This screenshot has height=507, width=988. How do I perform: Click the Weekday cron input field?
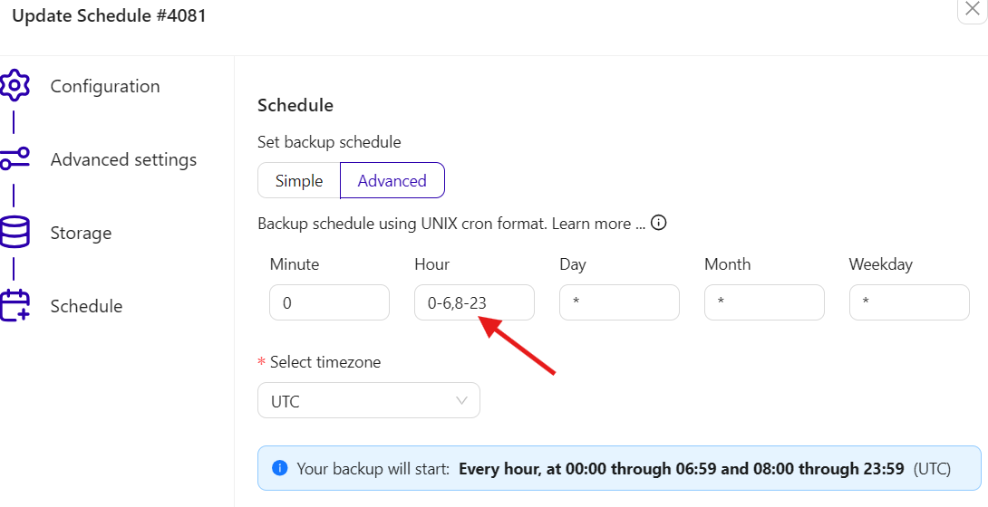click(909, 302)
